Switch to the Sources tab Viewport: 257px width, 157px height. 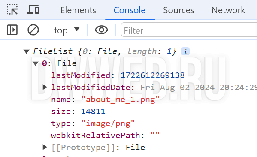(x=178, y=10)
